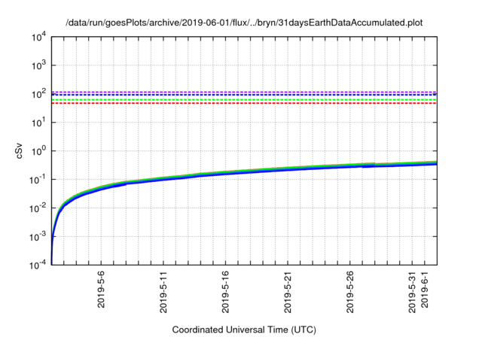482x337 pixels.
Task: Click the 2019-5-21 date label
Action: 288,292
